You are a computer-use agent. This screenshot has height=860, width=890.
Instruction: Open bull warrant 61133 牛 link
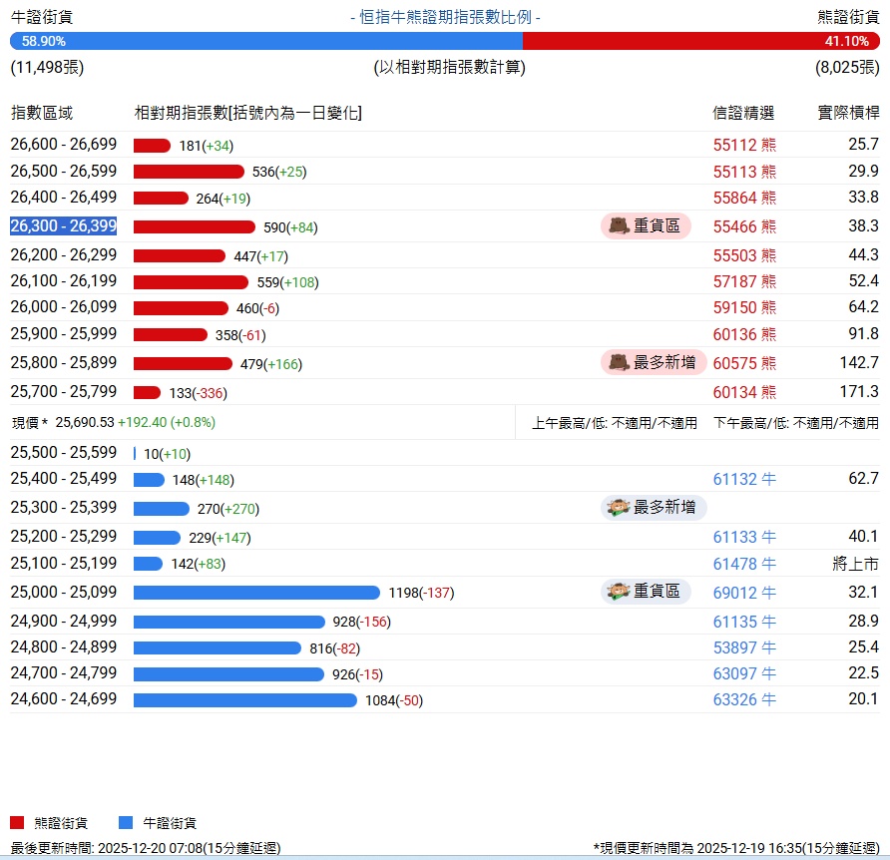744,537
